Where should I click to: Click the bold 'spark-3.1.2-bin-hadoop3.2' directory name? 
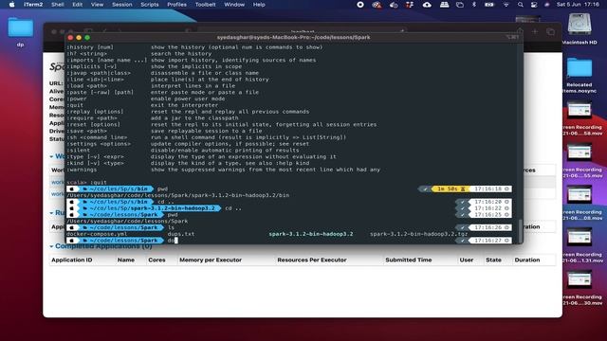pos(311,234)
